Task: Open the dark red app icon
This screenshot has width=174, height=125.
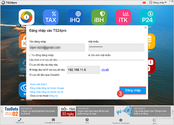Action: click(152, 65)
